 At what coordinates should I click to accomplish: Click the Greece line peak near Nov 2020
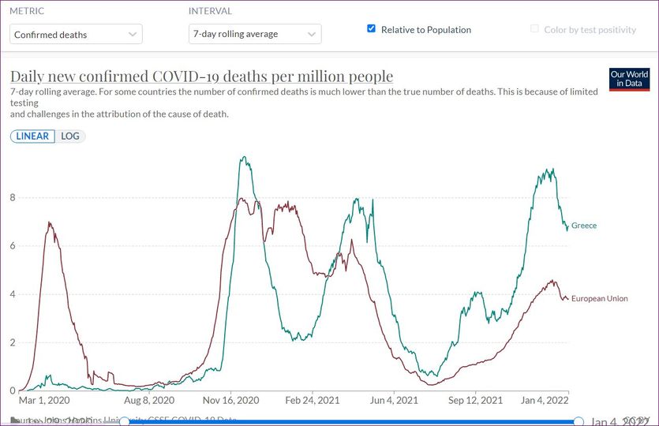[x=244, y=159]
